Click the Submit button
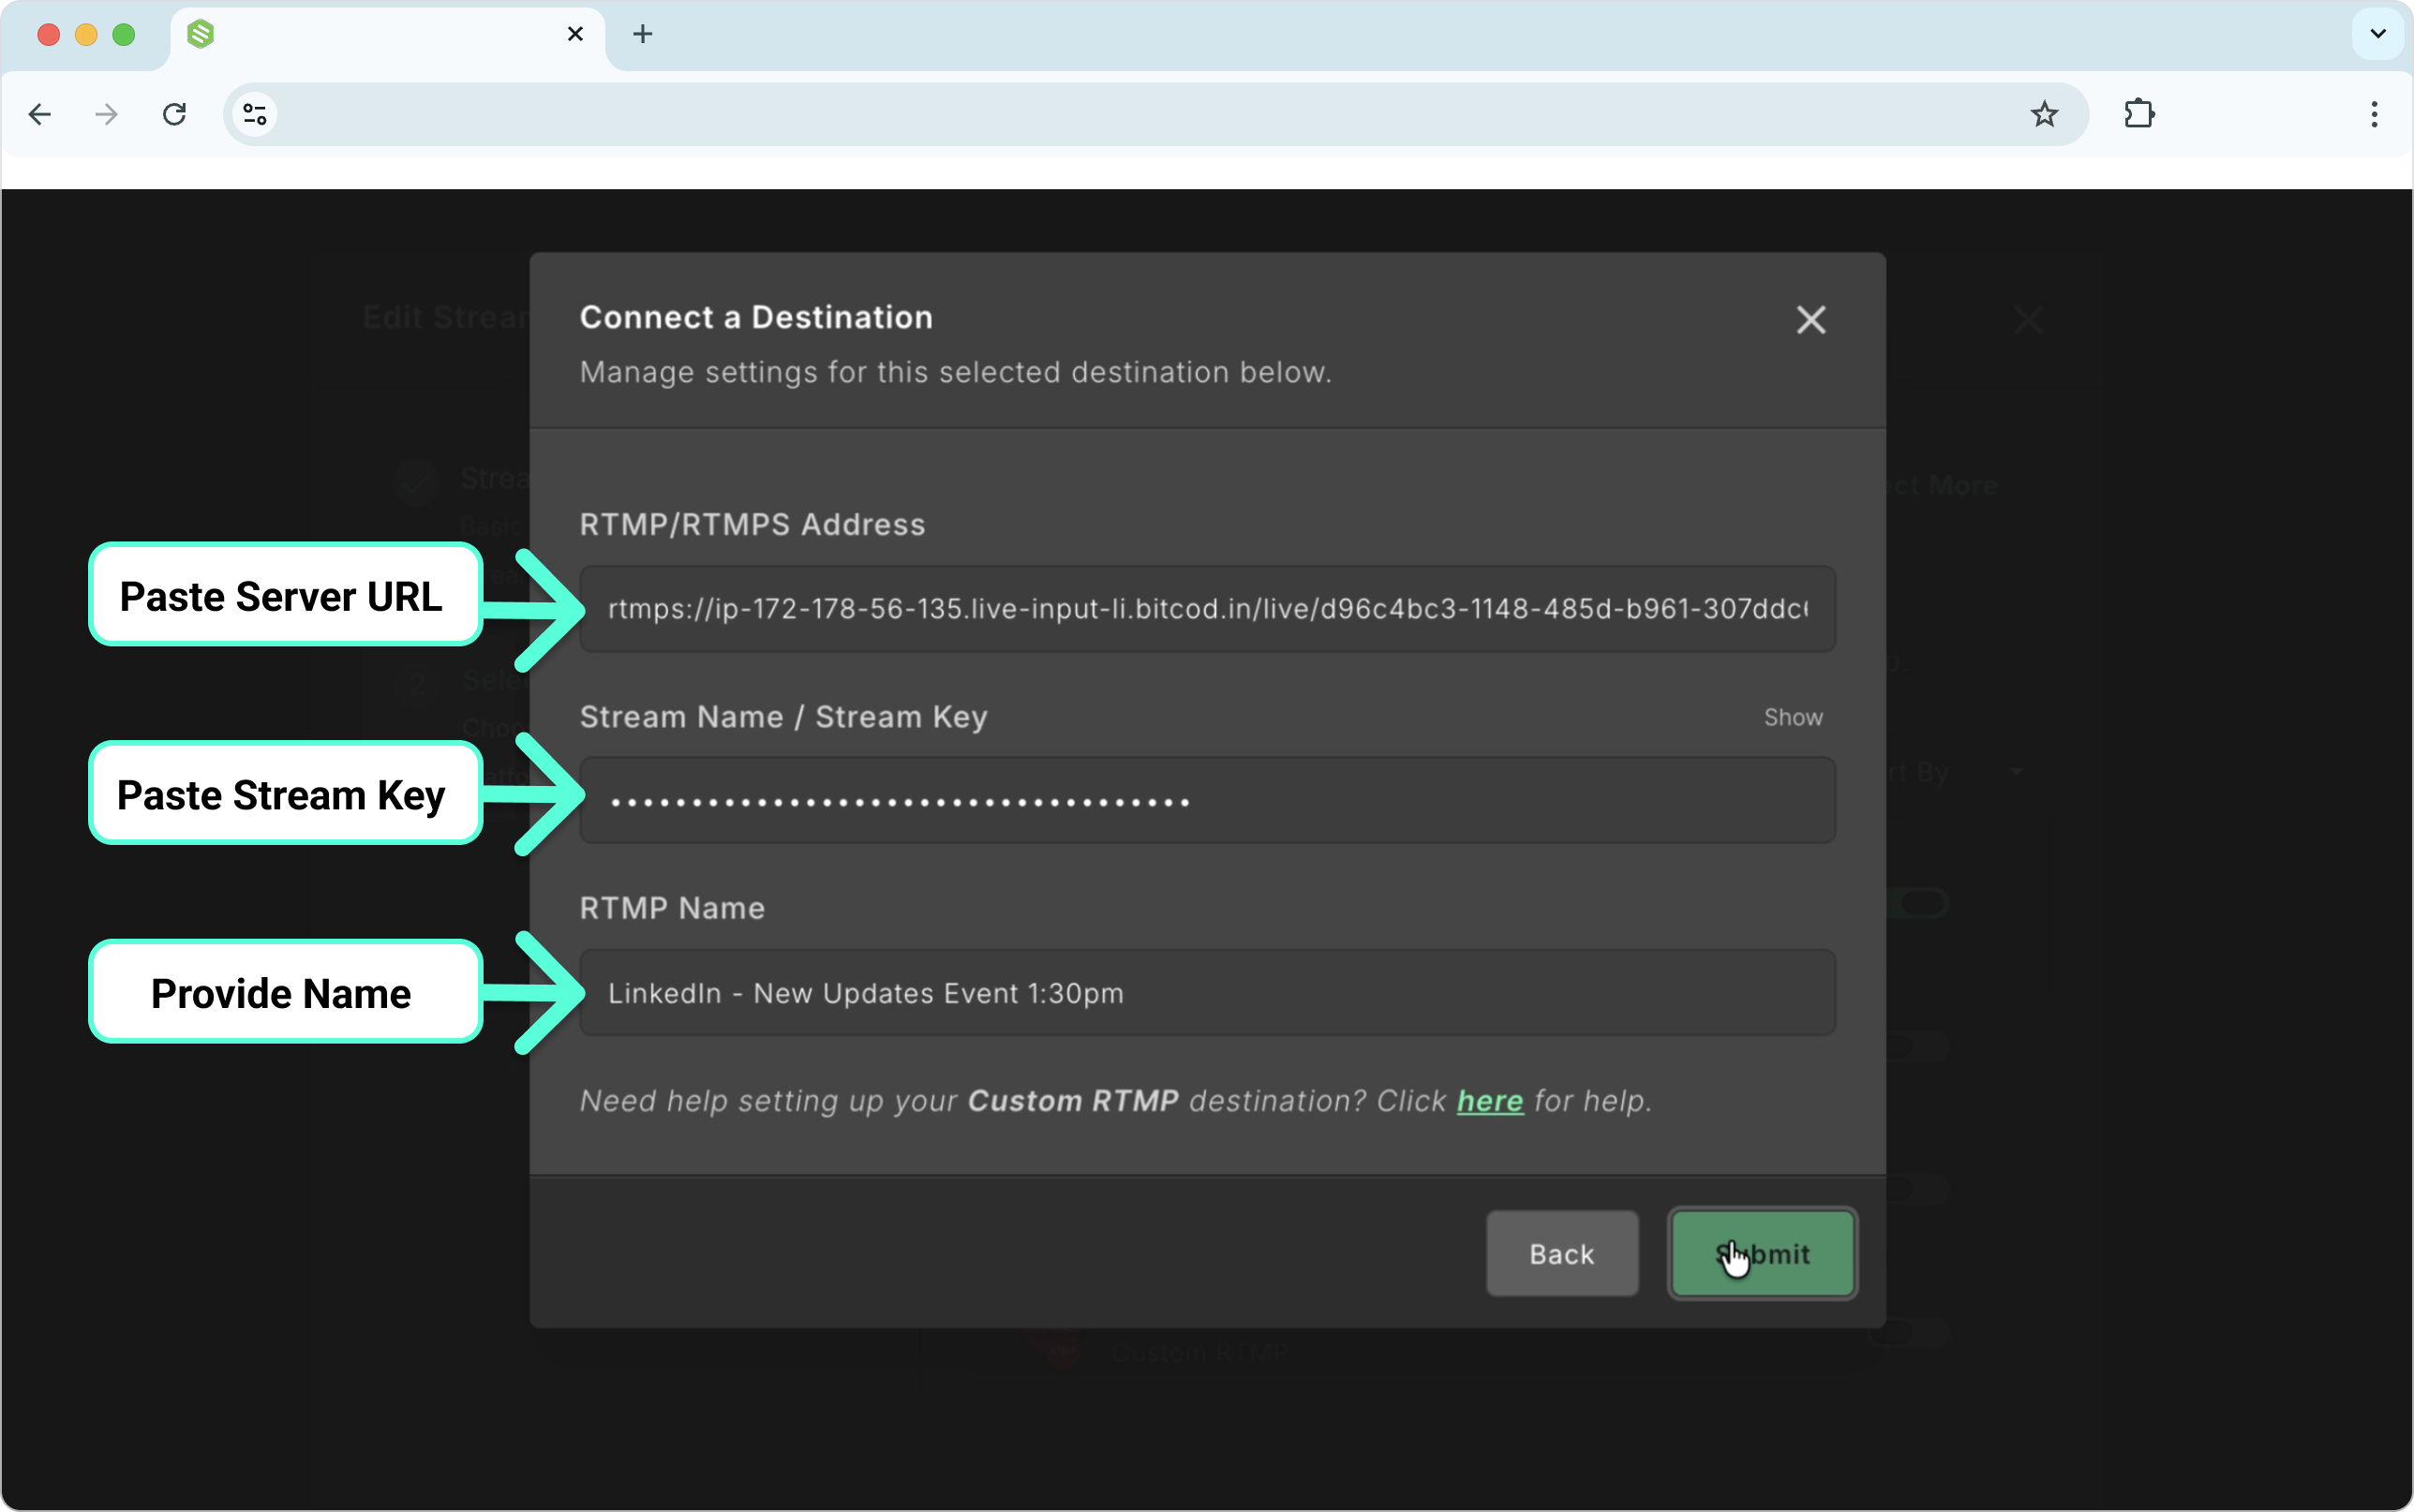 click(x=1762, y=1253)
